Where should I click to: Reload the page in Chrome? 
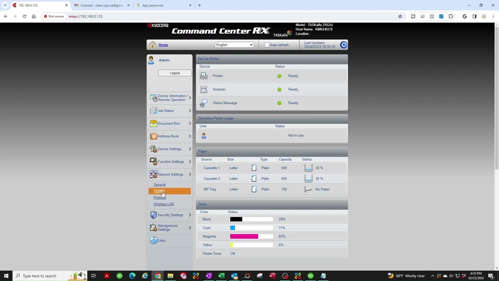point(24,16)
